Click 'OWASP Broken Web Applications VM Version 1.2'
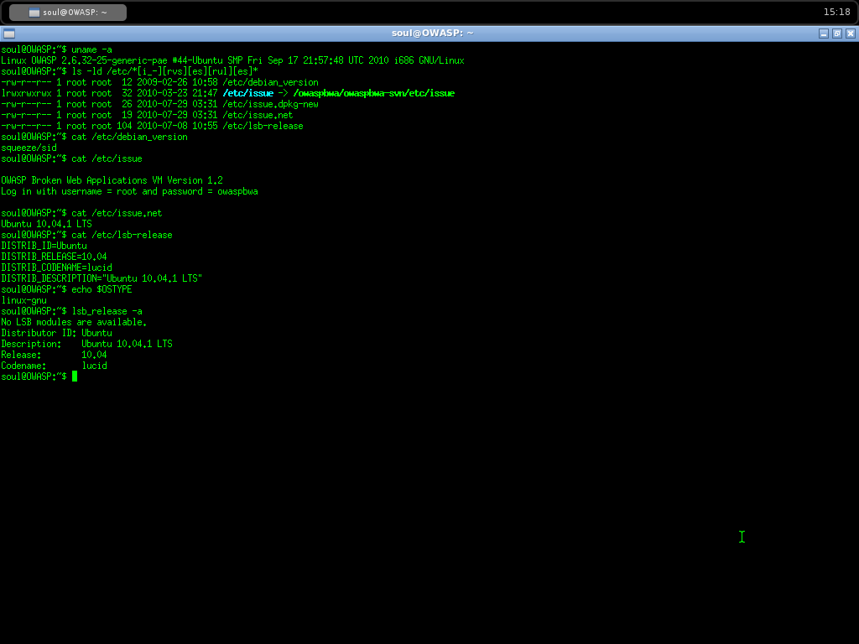859x644 pixels. 112,180
